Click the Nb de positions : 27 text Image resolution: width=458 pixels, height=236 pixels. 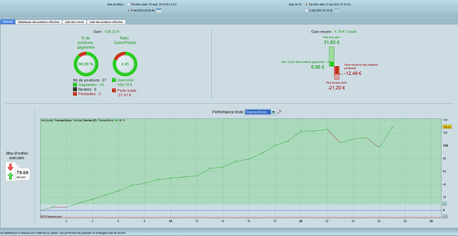pos(90,80)
